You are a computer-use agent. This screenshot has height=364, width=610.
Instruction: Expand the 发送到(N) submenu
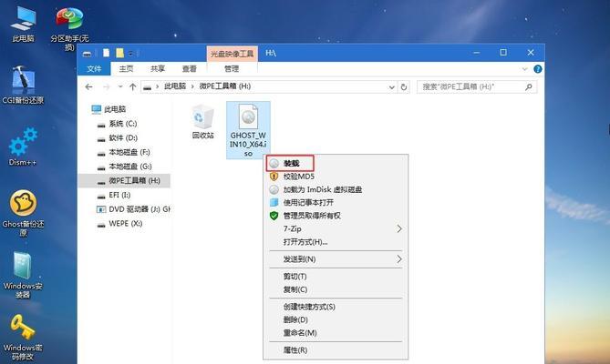coord(399,258)
